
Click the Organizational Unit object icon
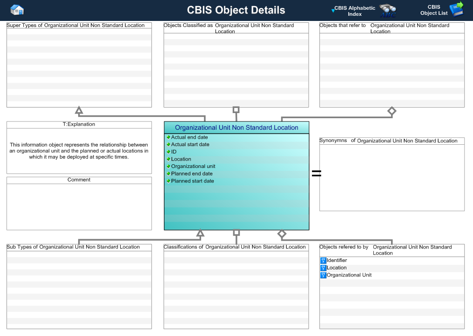coord(323,275)
